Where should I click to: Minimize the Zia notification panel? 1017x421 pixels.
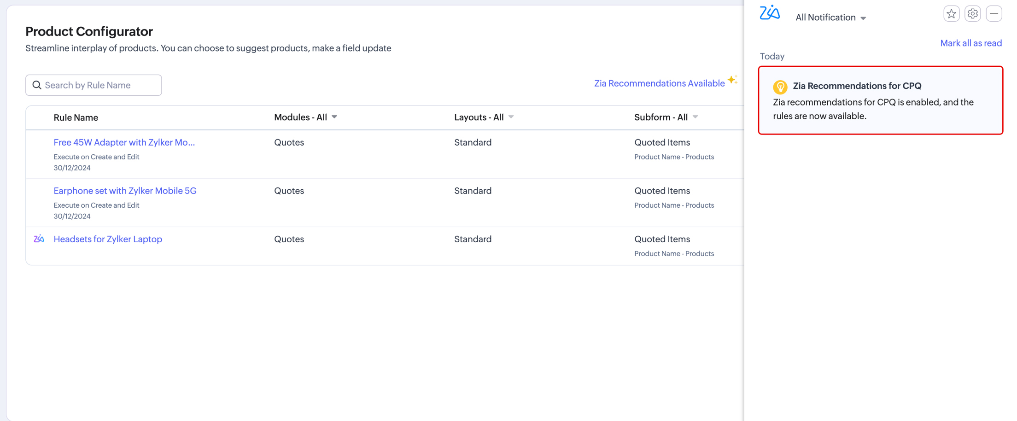click(x=994, y=14)
